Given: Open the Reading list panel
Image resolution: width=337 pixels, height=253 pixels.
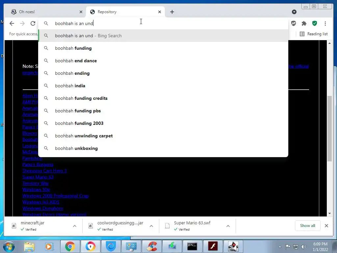Looking at the screenshot, I should (x=314, y=34).
